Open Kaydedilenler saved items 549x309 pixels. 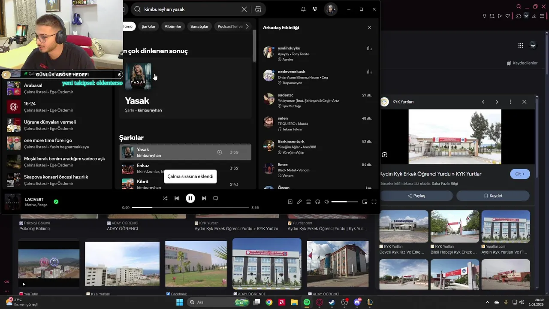522,63
